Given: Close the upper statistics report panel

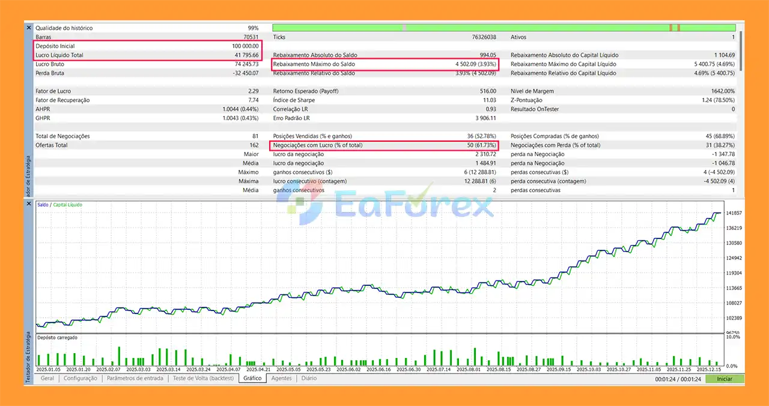Looking at the screenshot, I should pos(28,28).
